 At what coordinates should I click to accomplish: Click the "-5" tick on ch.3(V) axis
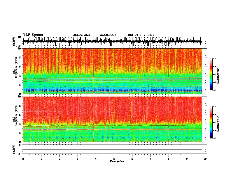point(20,154)
